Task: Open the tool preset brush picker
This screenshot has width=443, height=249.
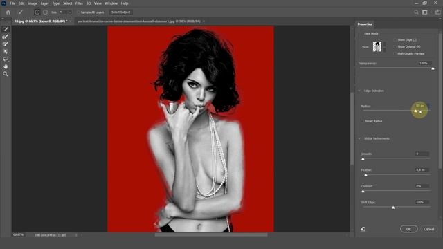Action: [x=20, y=12]
